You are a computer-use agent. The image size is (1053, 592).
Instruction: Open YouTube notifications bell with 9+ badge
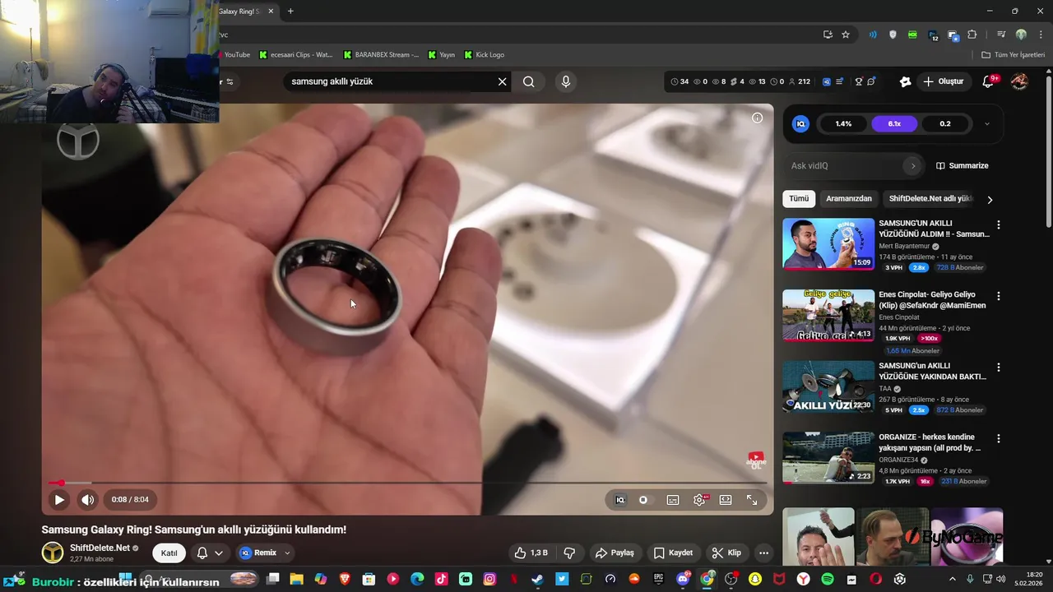pos(990,81)
